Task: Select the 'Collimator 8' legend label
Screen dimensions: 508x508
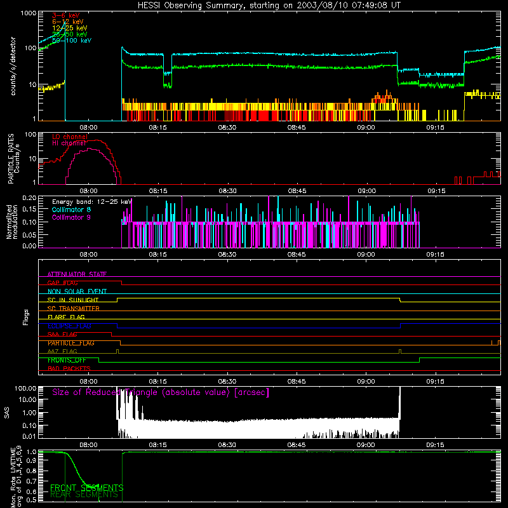Action: point(71,210)
